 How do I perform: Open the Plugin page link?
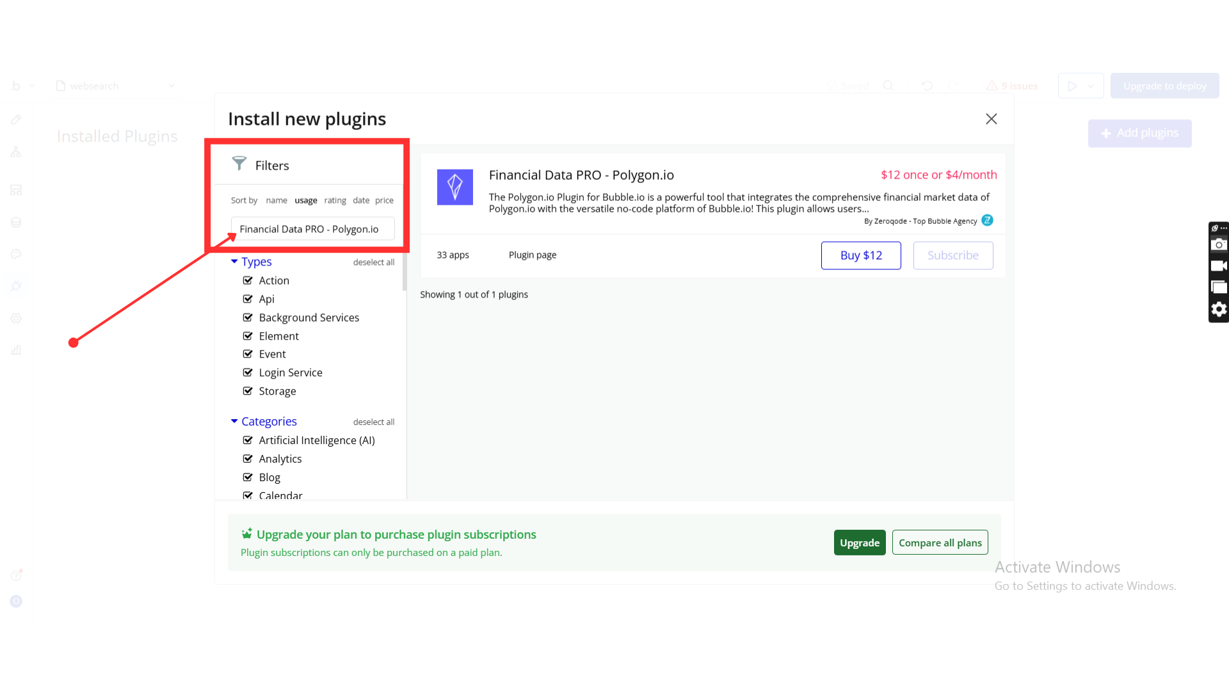(x=532, y=255)
